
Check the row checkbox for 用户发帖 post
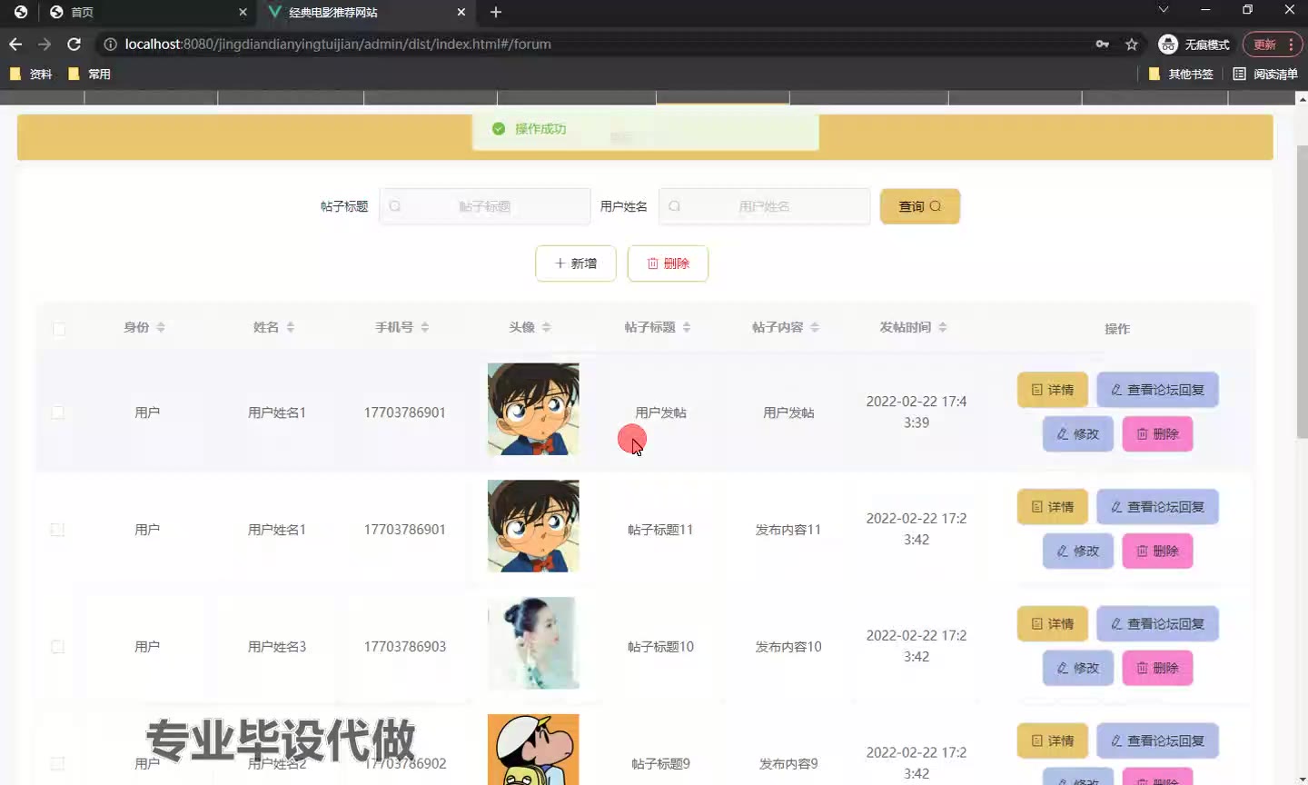(57, 412)
